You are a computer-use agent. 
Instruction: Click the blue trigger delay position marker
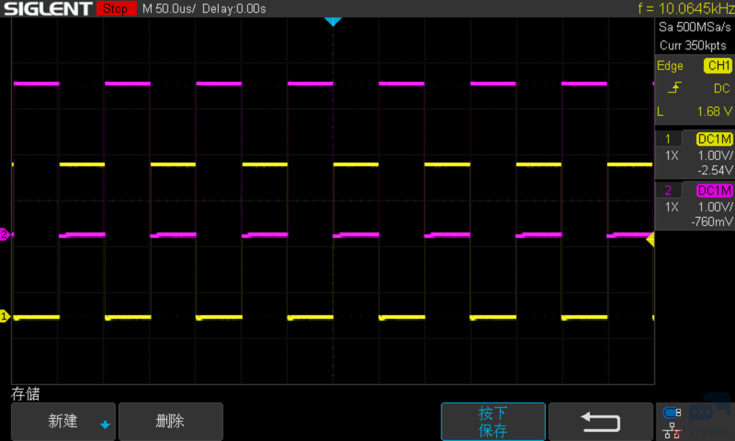333,22
